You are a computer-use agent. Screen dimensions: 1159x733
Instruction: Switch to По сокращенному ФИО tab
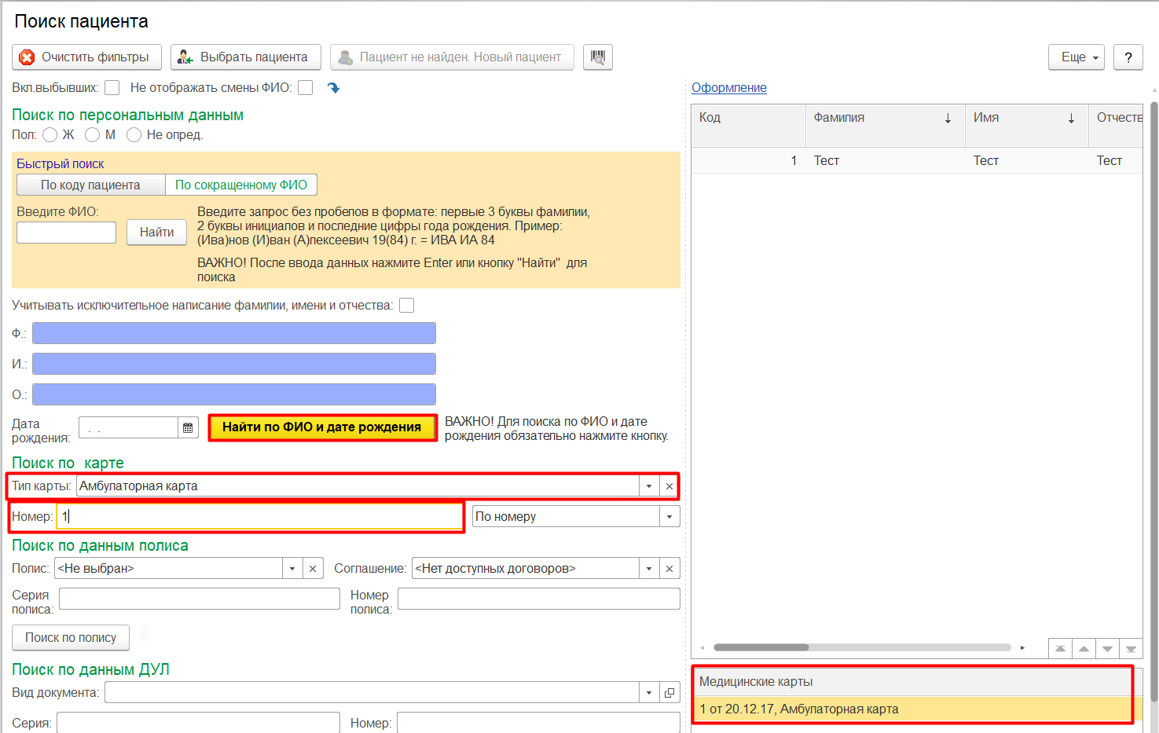[241, 185]
